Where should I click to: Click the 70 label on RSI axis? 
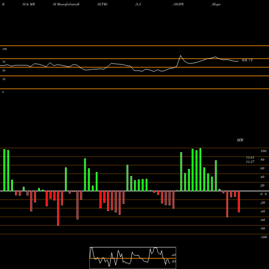[4, 62]
